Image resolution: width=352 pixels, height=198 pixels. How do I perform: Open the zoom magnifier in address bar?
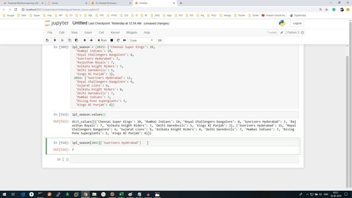[321, 10]
